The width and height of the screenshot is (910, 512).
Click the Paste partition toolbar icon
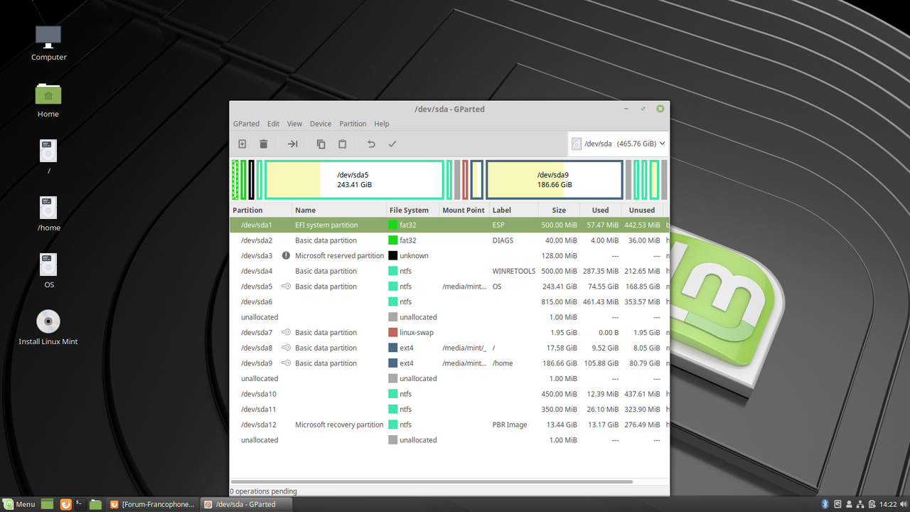[342, 144]
